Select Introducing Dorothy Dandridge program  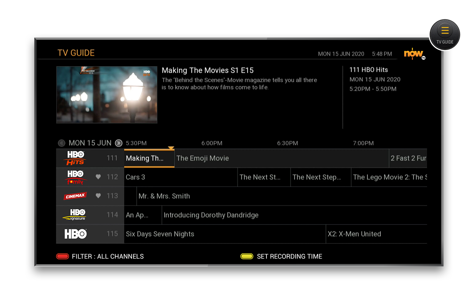294,215
